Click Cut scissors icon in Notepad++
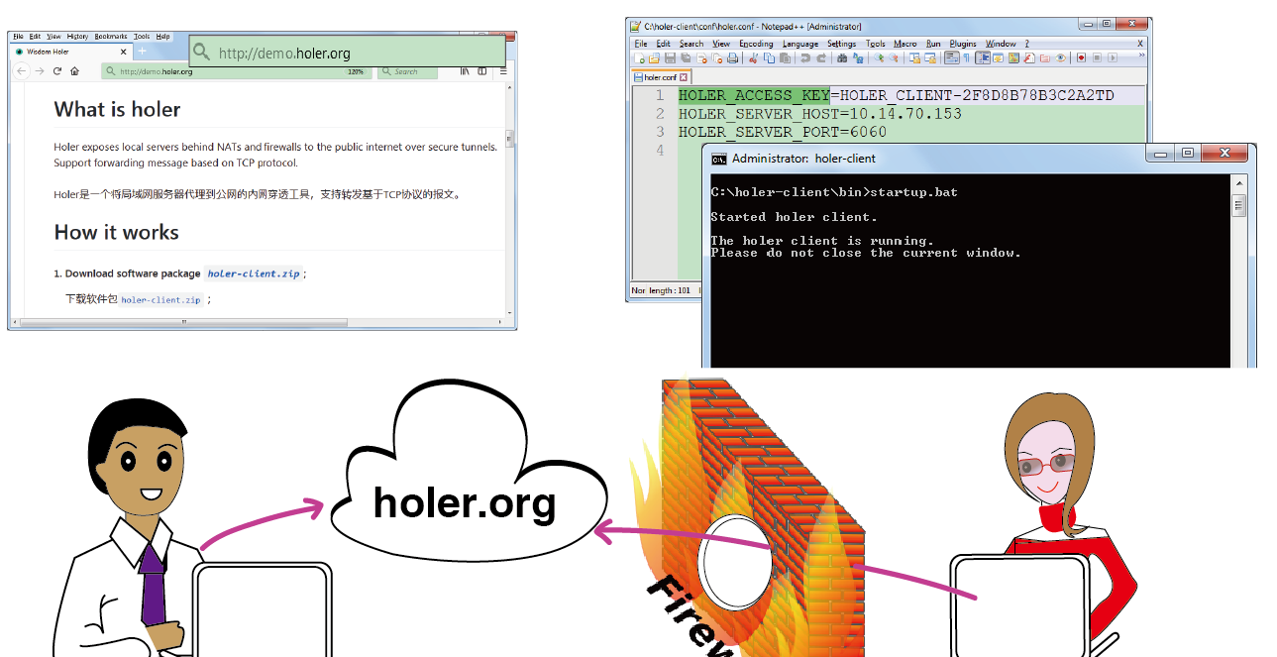Screen dimensions: 1277x657 click(753, 57)
